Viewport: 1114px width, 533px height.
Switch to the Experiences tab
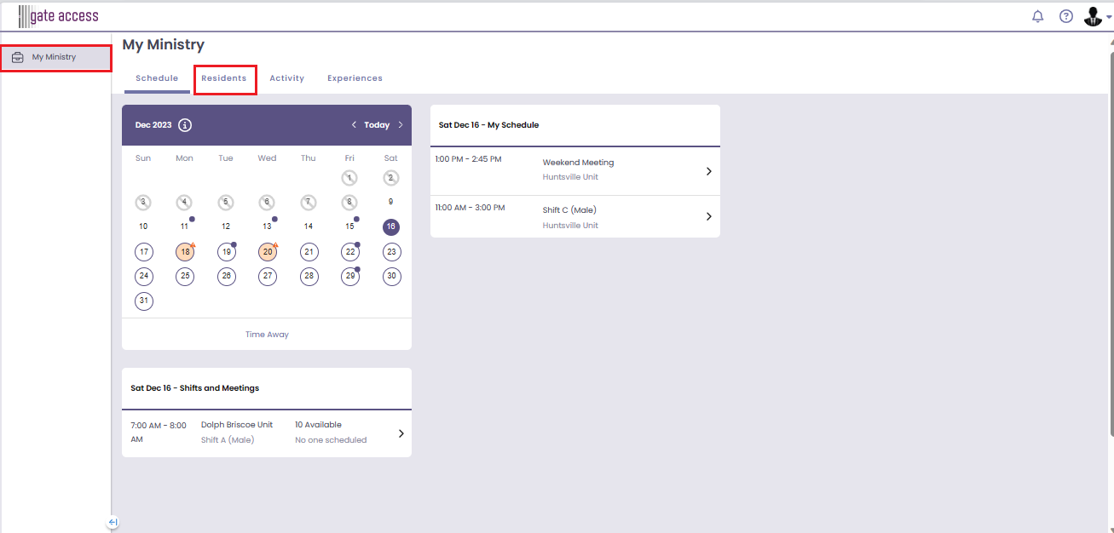click(355, 78)
